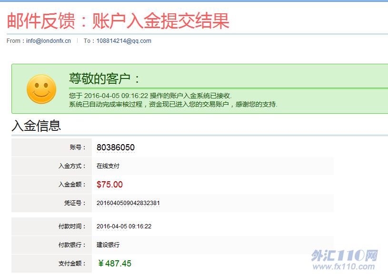The image size is (388, 275).
Task: Click the payment time 2016-04-05 09:16:22 value
Action: (124, 226)
